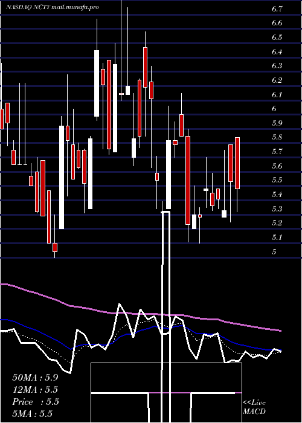Click the 5.1 price axis label

click(x=277, y=237)
